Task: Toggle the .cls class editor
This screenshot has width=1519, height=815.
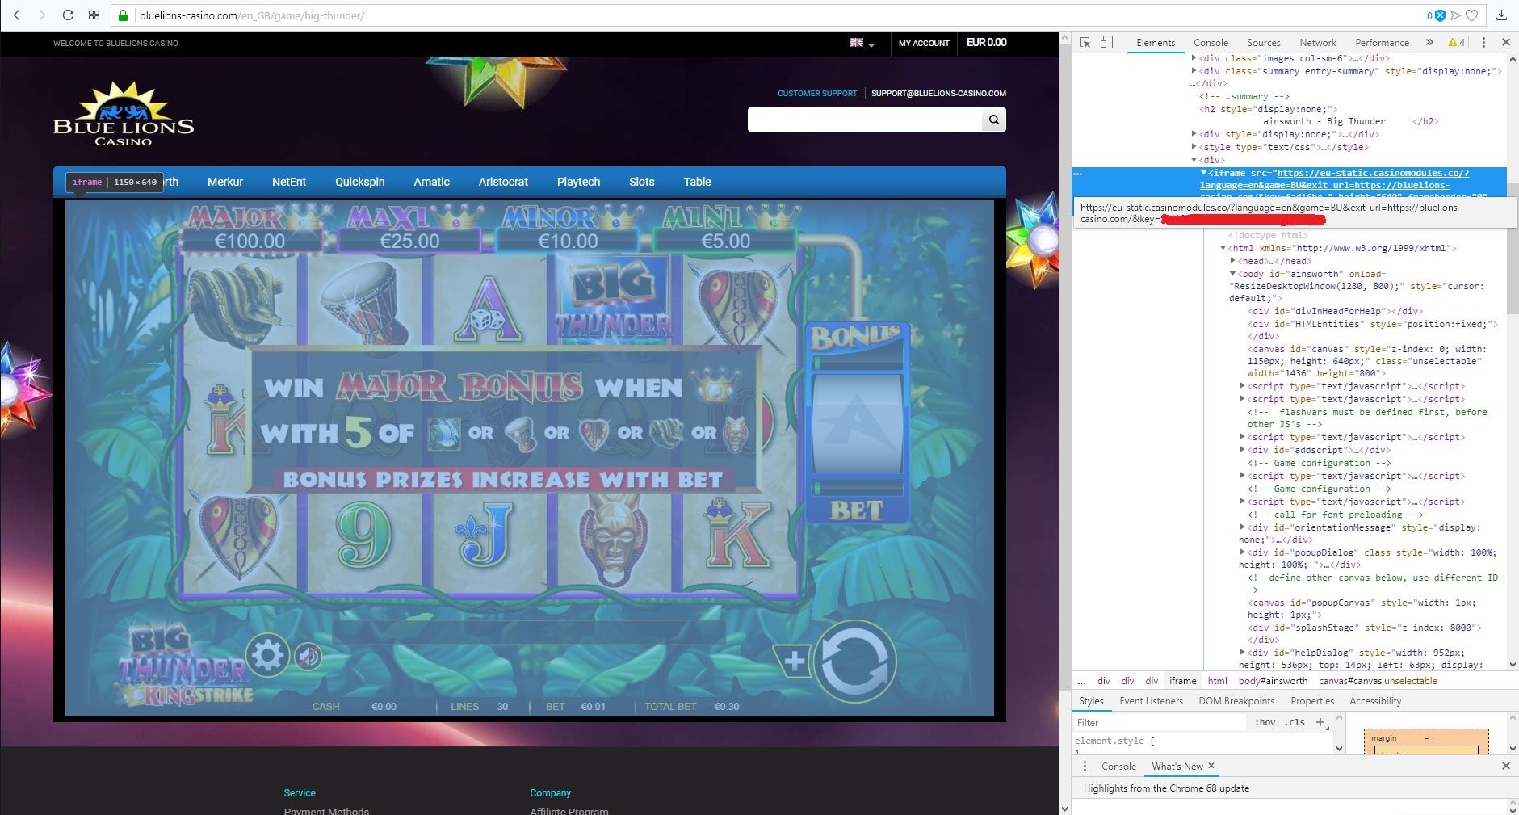Action: (x=1295, y=722)
